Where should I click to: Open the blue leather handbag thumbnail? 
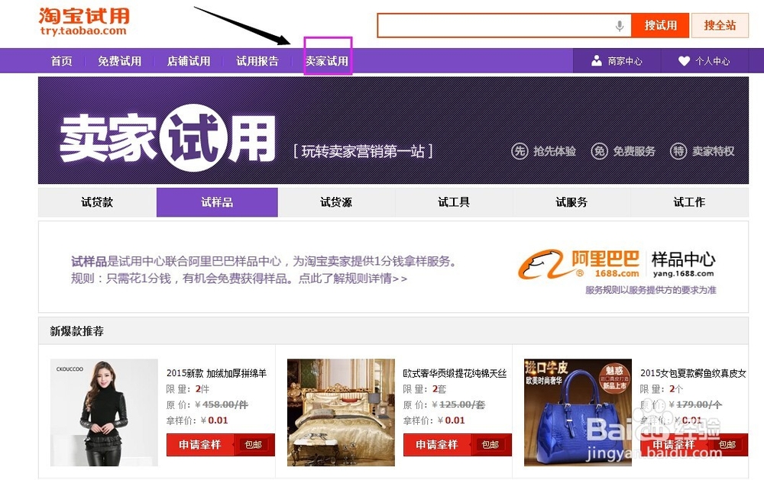click(578, 412)
